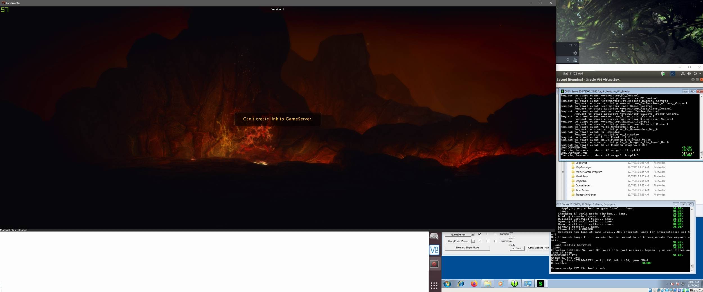Image resolution: width=703 pixels, height=292 pixels.
Task: Click the VNC icon in top panel
Action: (672, 74)
